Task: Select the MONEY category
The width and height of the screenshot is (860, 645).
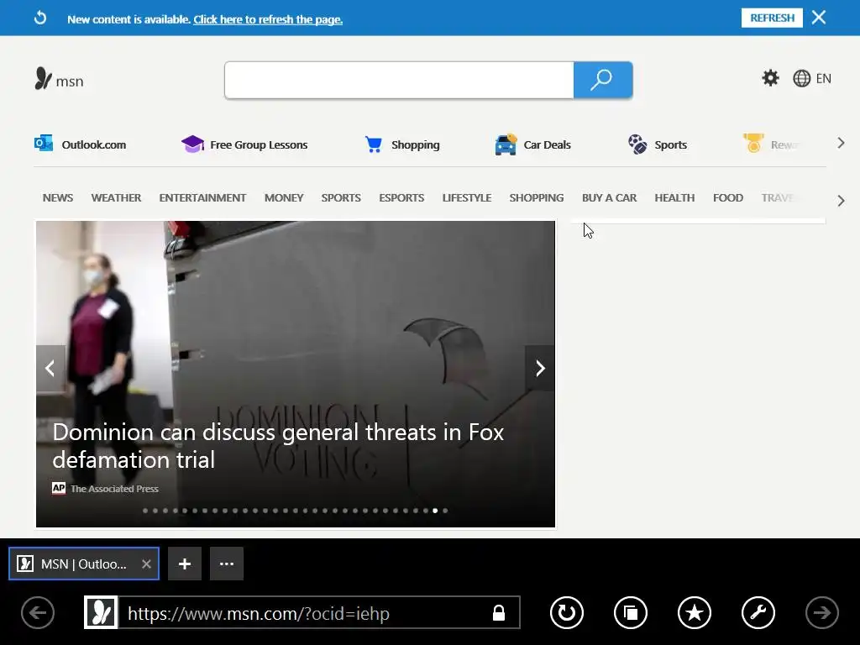Action: (284, 197)
